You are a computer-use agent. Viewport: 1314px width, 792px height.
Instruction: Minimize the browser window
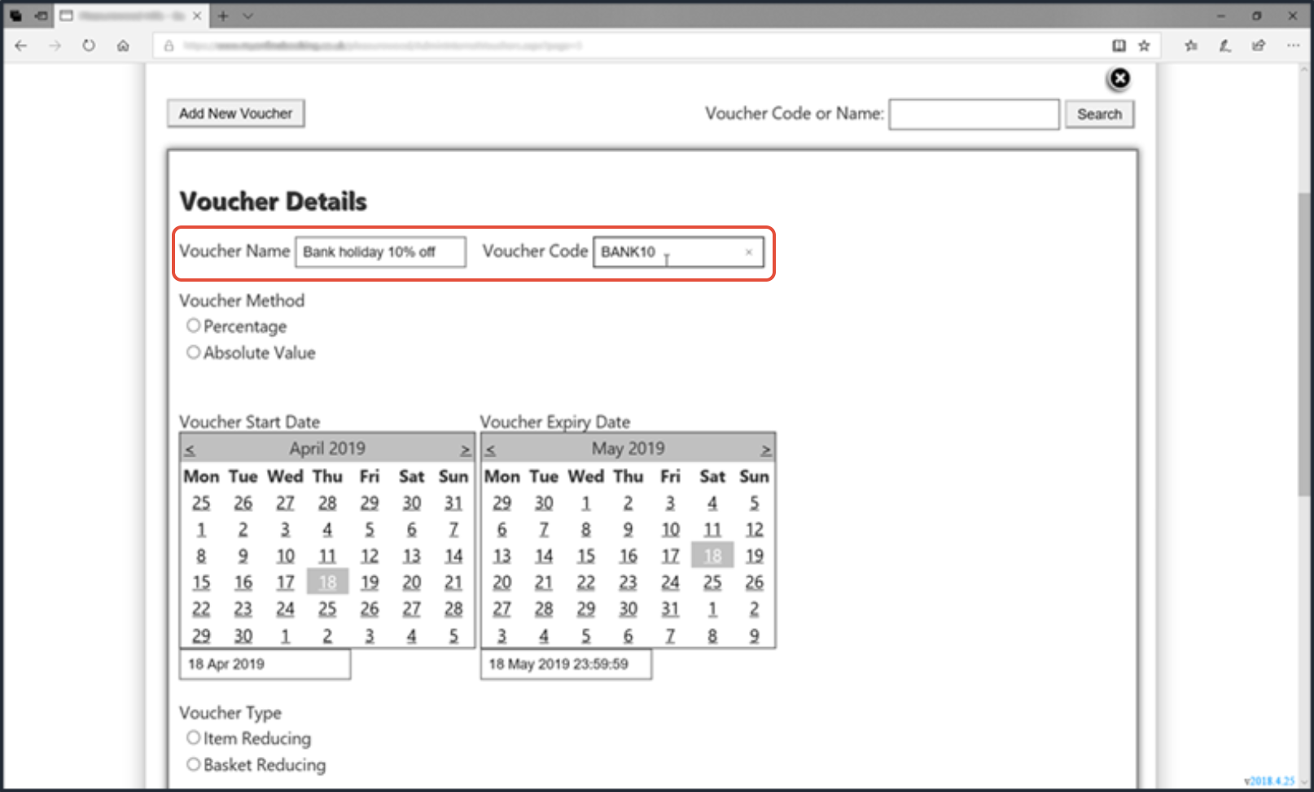point(1221,15)
